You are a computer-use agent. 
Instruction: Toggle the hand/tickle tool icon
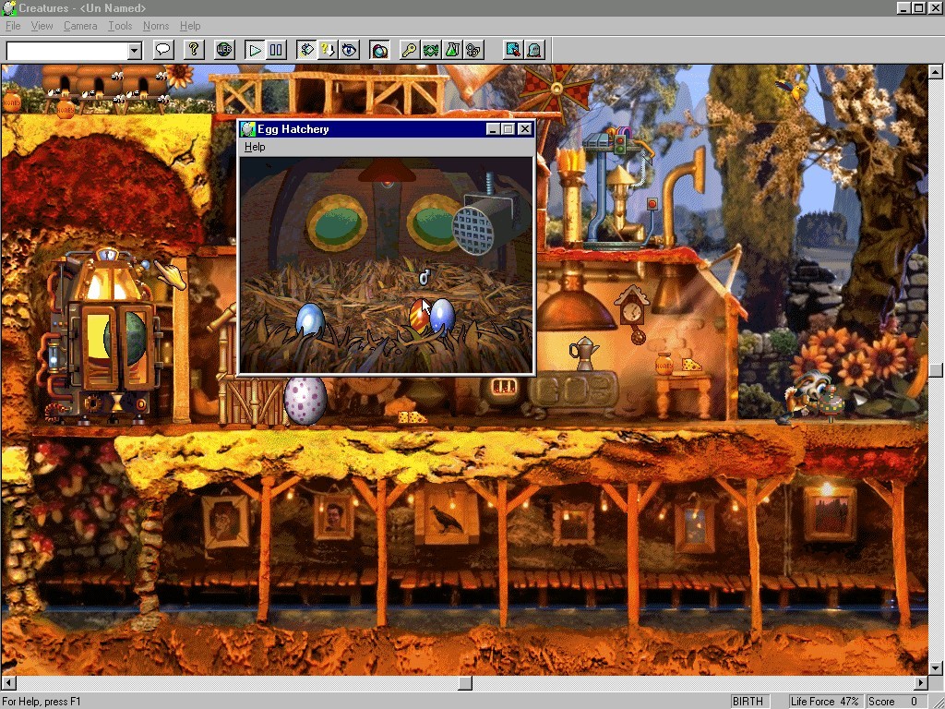pyautogui.click(x=306, y=50)
